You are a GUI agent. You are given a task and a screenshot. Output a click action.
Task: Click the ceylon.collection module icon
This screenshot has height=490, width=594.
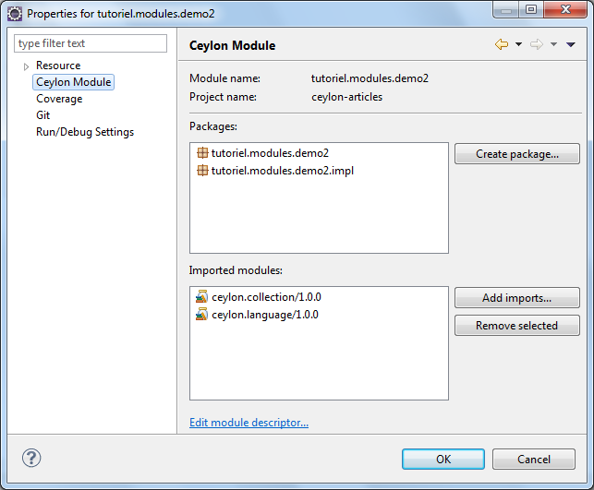(202, 297)
